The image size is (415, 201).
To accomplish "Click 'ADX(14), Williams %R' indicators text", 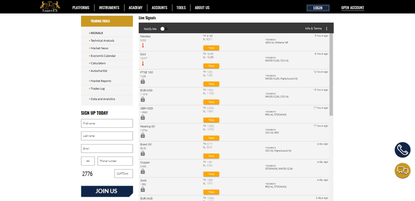I will pos(276,42).
